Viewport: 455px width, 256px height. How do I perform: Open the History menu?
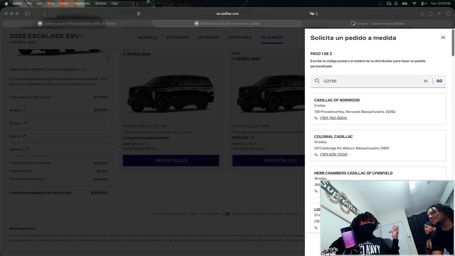64,4
